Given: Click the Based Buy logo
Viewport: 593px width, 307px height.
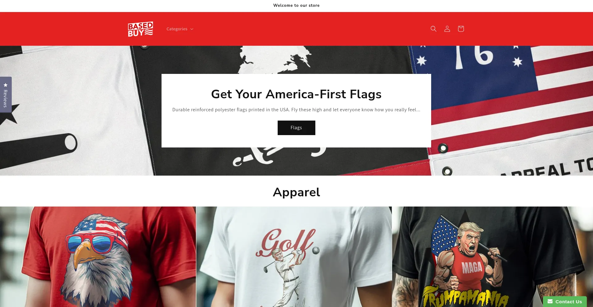Looking at the screenshot, I should pyautogui.click(x=141, y=29).
